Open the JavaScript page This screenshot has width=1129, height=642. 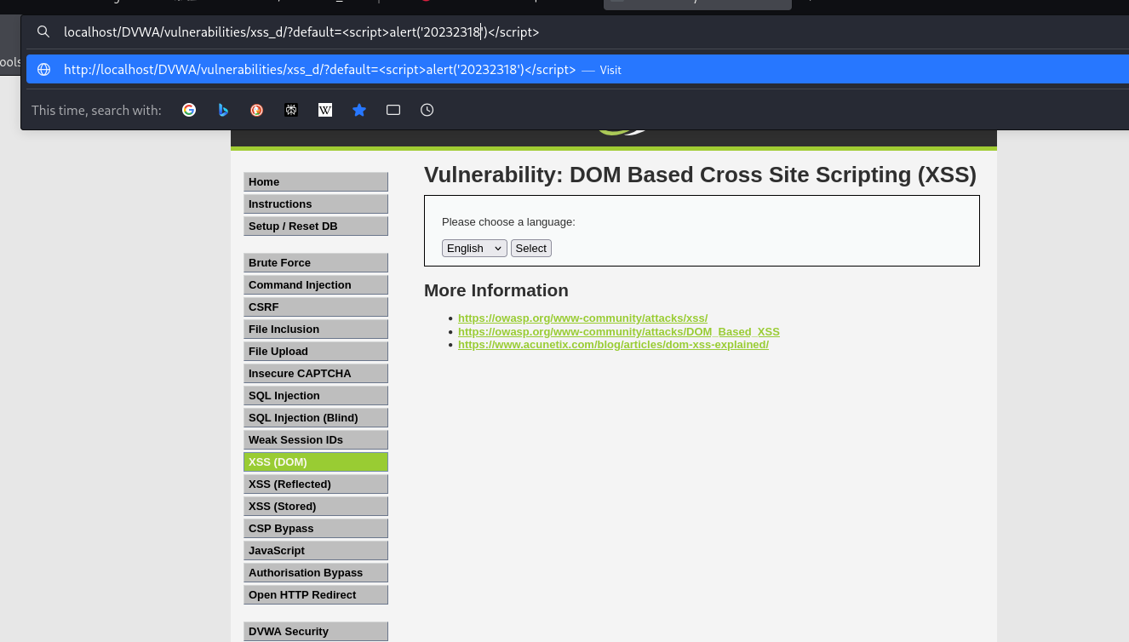(x=316, y=551)
